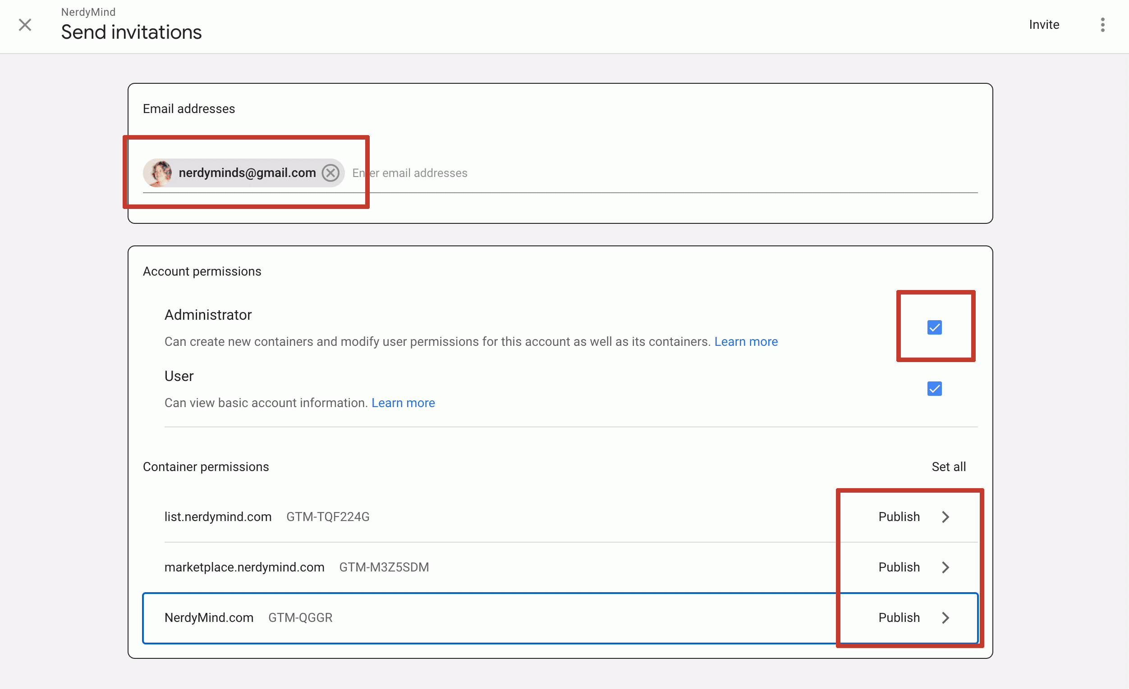Select the marketplace.nerdymind.com container name
This screenshot has width=1129, height=689.
[244, 567]
